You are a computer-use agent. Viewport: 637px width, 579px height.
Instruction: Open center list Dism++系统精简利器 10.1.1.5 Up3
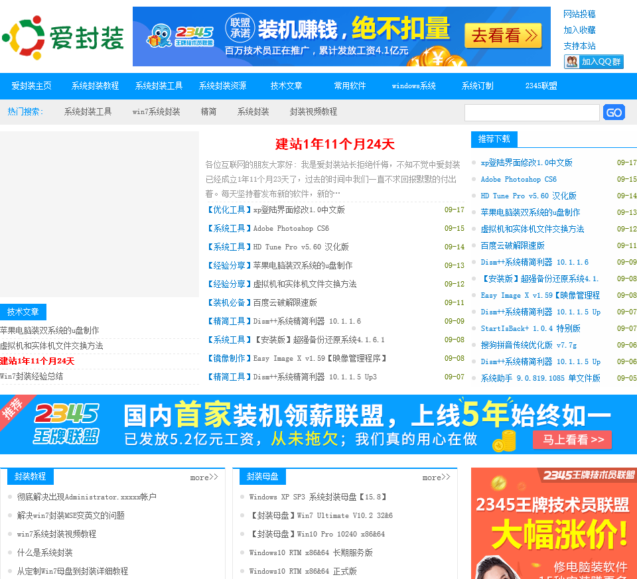(315, 377)
